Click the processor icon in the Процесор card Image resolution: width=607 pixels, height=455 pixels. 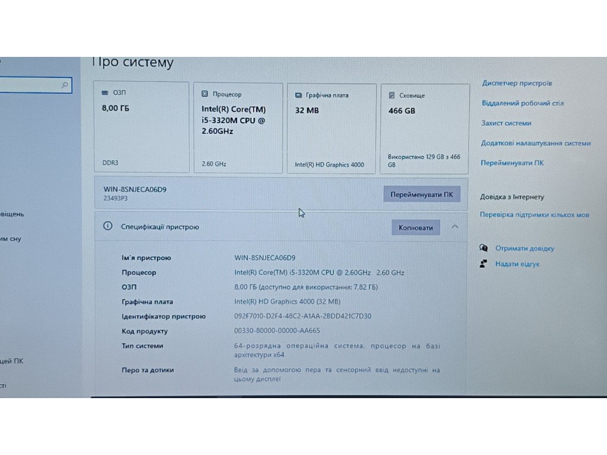(x=205, y=94)
